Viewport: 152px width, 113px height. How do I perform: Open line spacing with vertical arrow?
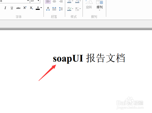(x=61, y=9)
